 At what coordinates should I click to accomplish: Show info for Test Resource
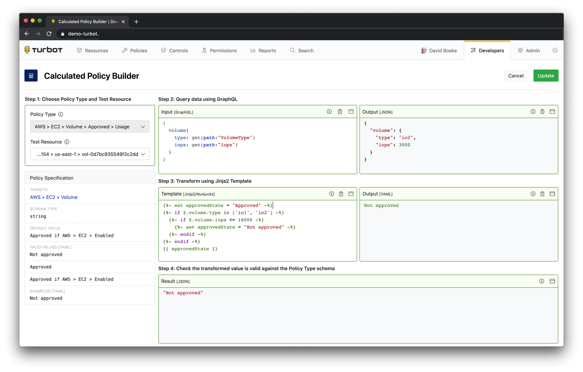tap(67, 142)
